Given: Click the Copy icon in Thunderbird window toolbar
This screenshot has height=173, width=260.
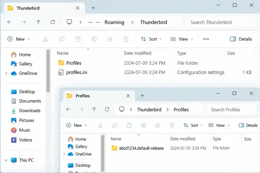Looking at the screenshot, I should click(x=62, y=39).
